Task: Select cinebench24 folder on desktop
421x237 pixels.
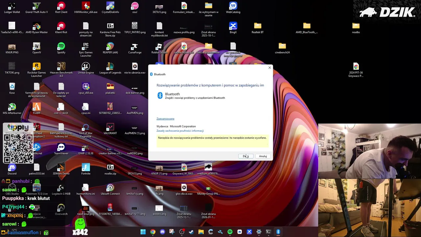Action: 282,48
